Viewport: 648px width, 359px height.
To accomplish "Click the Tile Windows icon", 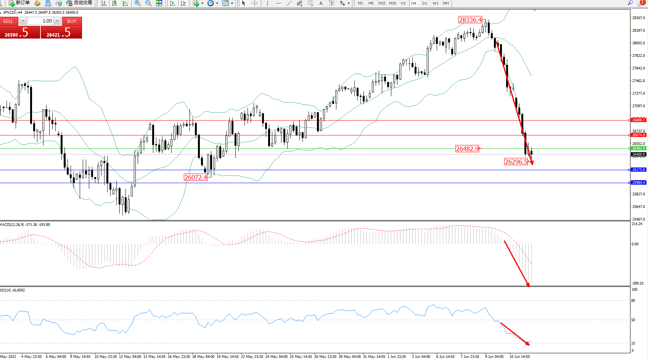I will pyautogui.click(x=159, y=3).
